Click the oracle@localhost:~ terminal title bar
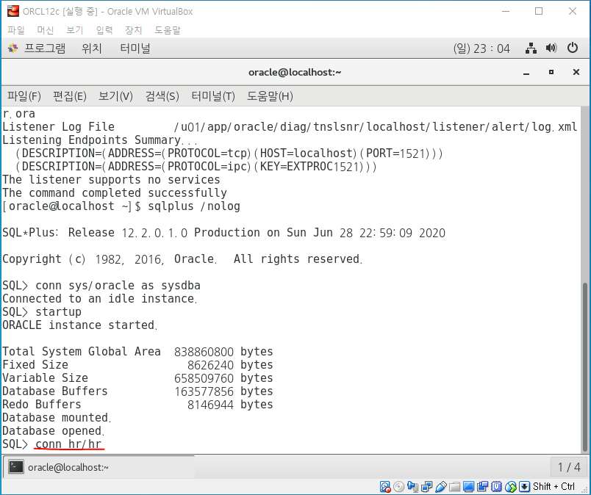This screenshot has width=591, height=495. tap(295, 72)
